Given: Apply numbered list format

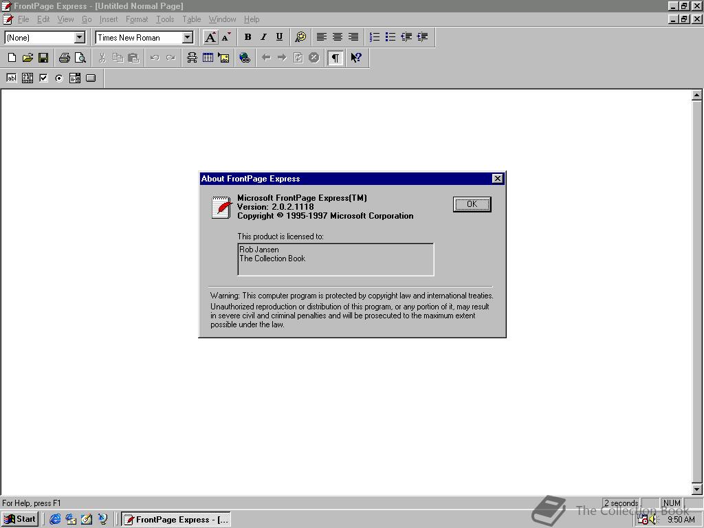Looking at the screenshot, I should (x=375, y=37).
